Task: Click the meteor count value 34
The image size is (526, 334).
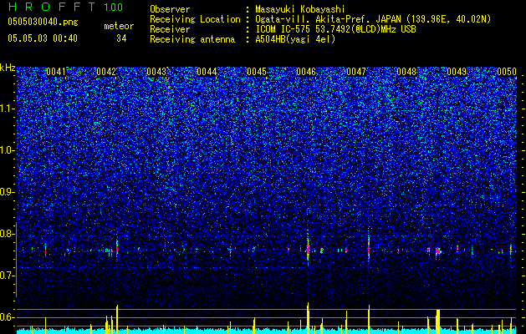Action: click(121, 38)
